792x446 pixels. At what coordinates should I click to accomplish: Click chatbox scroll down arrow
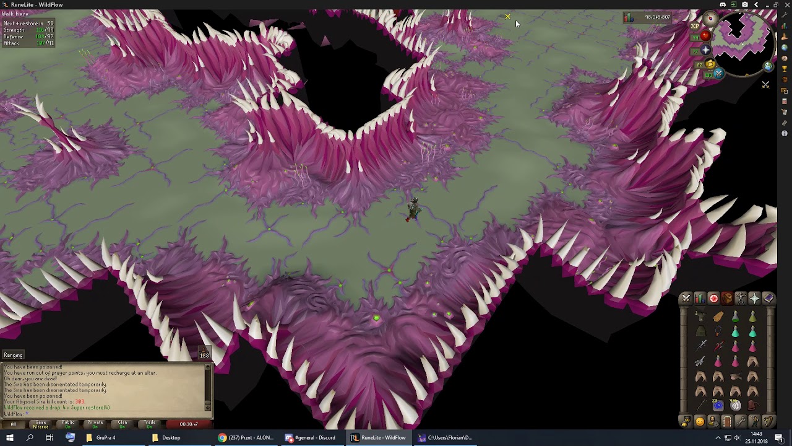[x=207, y=408]
